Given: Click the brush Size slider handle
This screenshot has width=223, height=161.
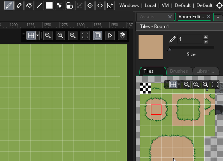Looking at the screenshot, I should coord(170,49).
